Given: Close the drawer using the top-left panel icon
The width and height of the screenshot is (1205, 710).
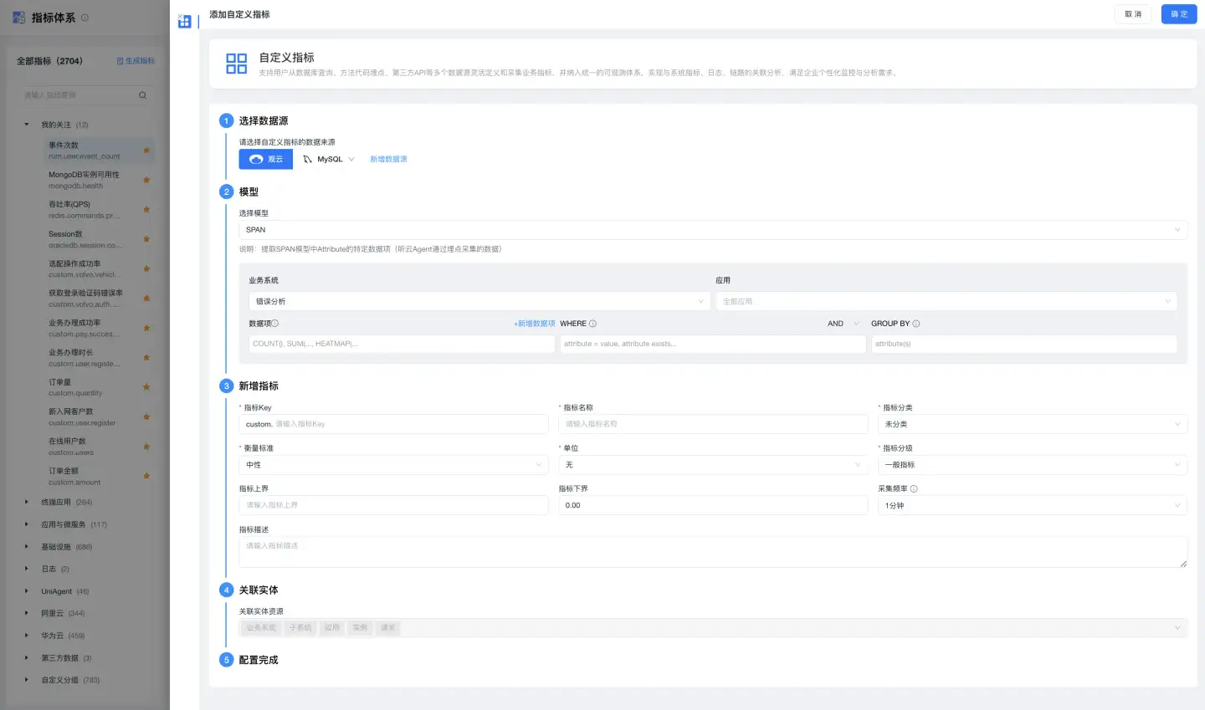Looking at the screenshot, I should (185, 21).
